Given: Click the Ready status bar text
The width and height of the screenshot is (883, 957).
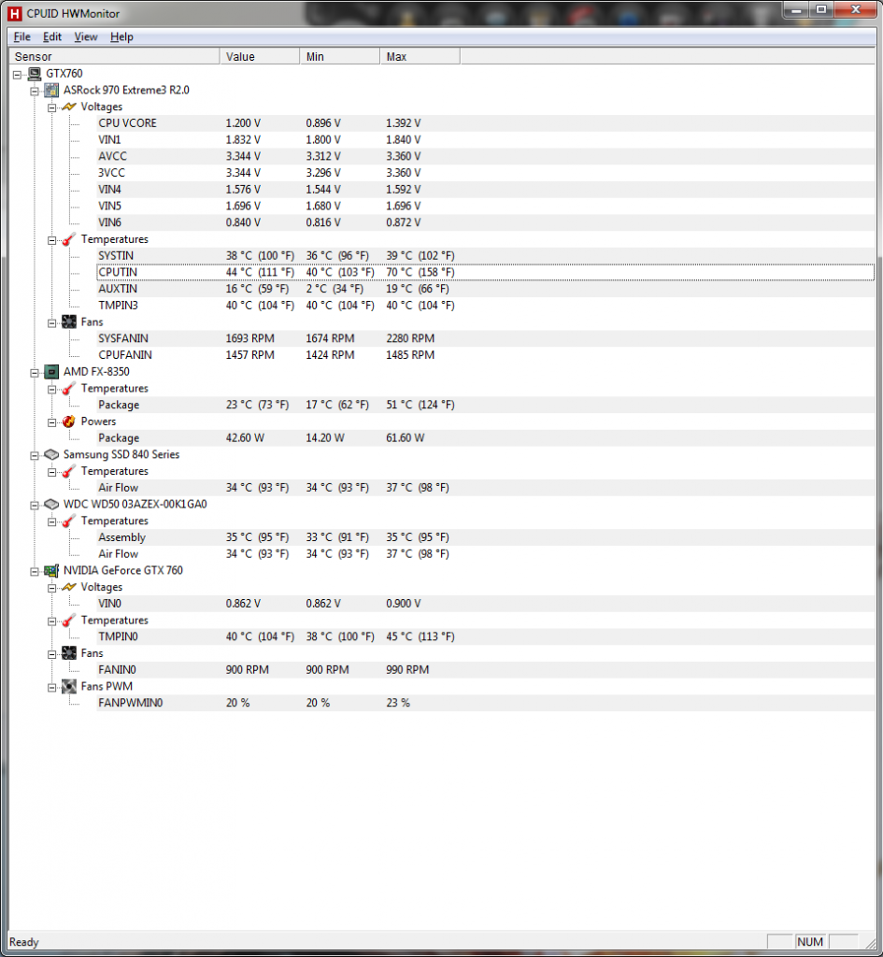Looking at the screenshot, I should [x=23, y=942].
